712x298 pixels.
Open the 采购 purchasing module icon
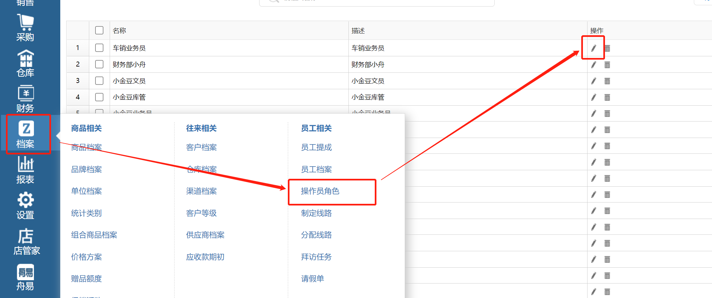[25, 28]
